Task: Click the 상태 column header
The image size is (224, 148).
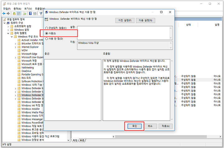Action: [188, 25]
